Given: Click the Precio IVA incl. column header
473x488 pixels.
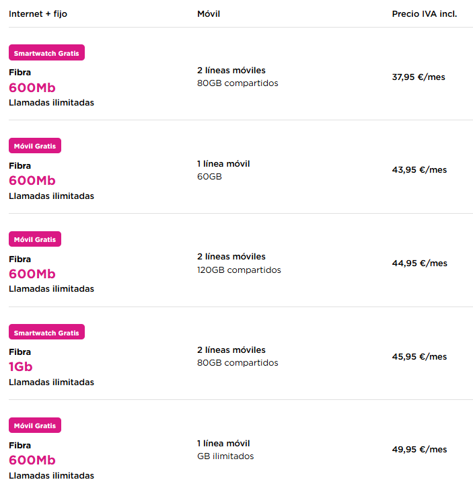Looking at the screenshot, I should tap(425, 14).
